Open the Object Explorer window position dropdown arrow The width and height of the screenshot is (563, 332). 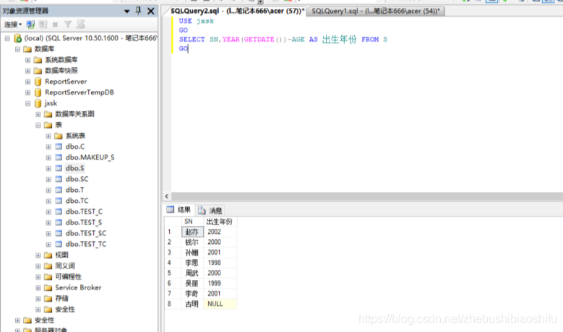click(x=126, y=12)
